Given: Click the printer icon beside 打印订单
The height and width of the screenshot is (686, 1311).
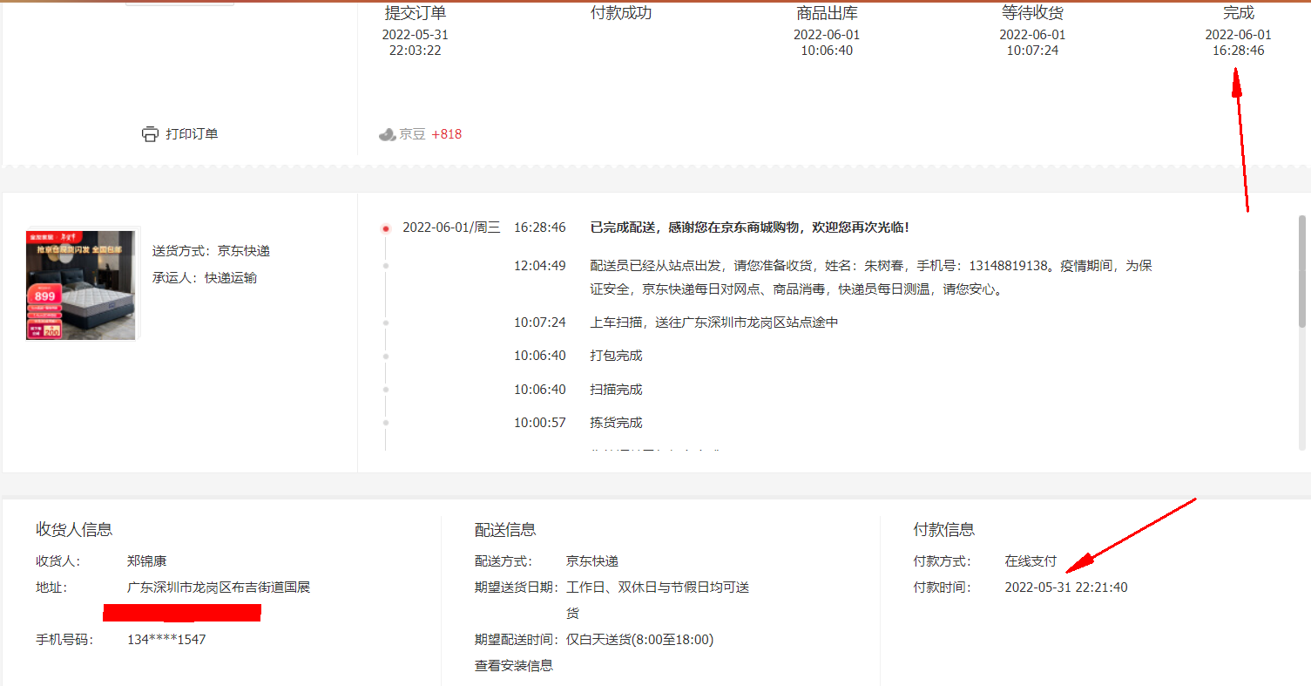Looking at the screenshot, I should coord(150,134).
